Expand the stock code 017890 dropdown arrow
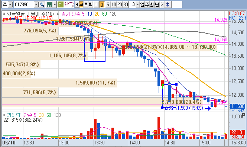Screen dimensions: 247x147 (x=36, y=4)
